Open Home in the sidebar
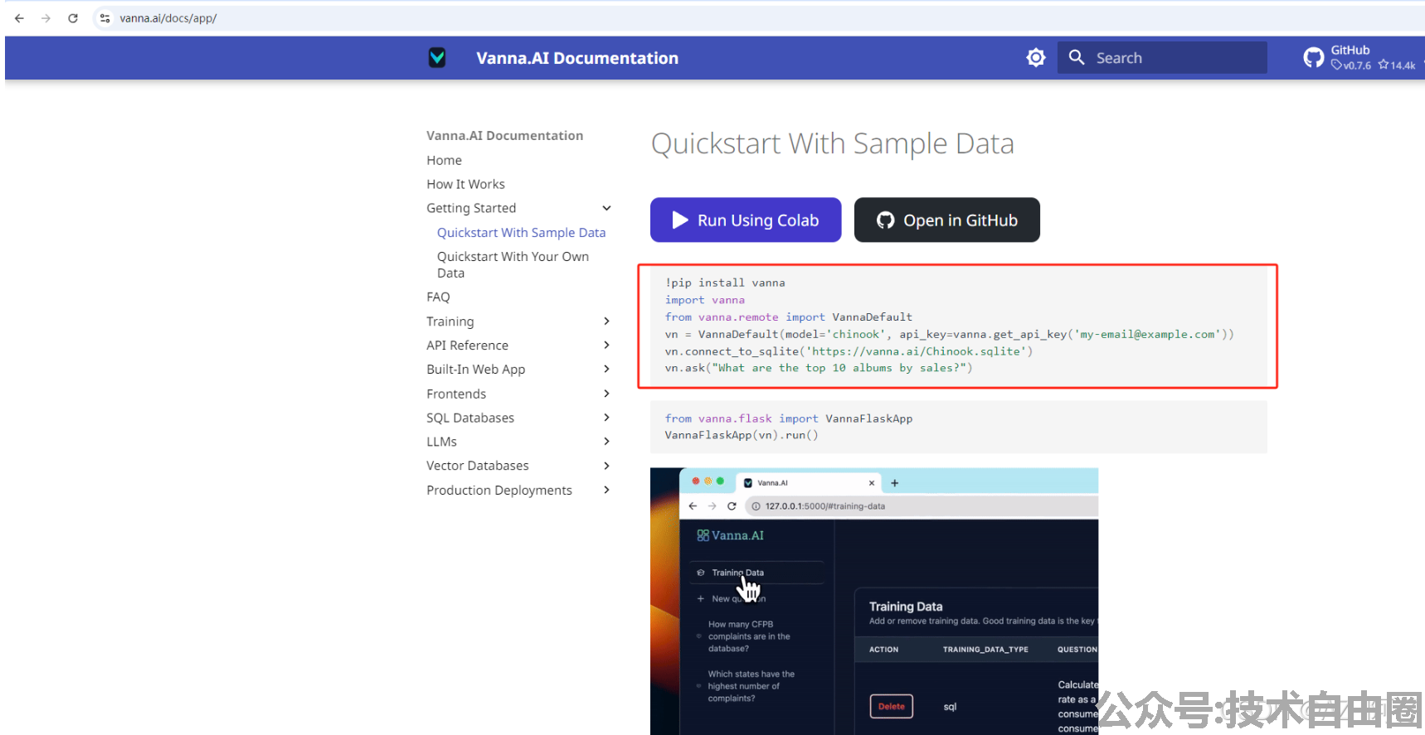Screen dimensions: 1425x735 point(444,160)
